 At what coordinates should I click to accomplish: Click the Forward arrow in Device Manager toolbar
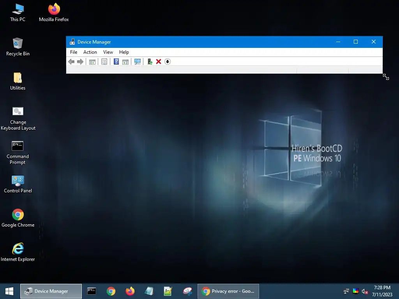click(x=80, y=62)
